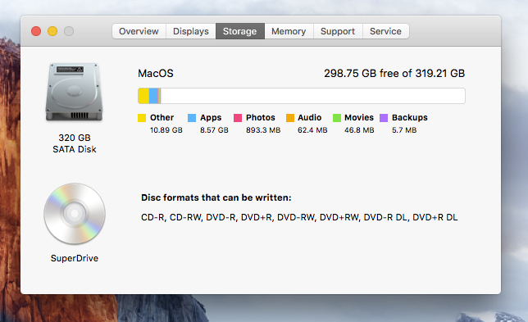The width and height of the screenshot is (528, 322).
Task: Click the 'Movies' legend label
Action: pyautogui.click(x=359, y=117)
